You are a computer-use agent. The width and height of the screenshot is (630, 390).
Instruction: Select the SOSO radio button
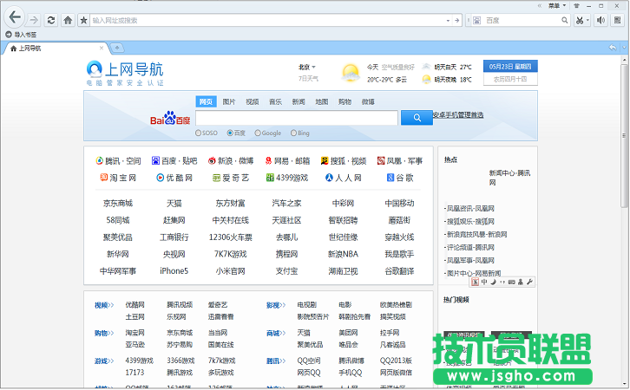[x=198, y=133]
